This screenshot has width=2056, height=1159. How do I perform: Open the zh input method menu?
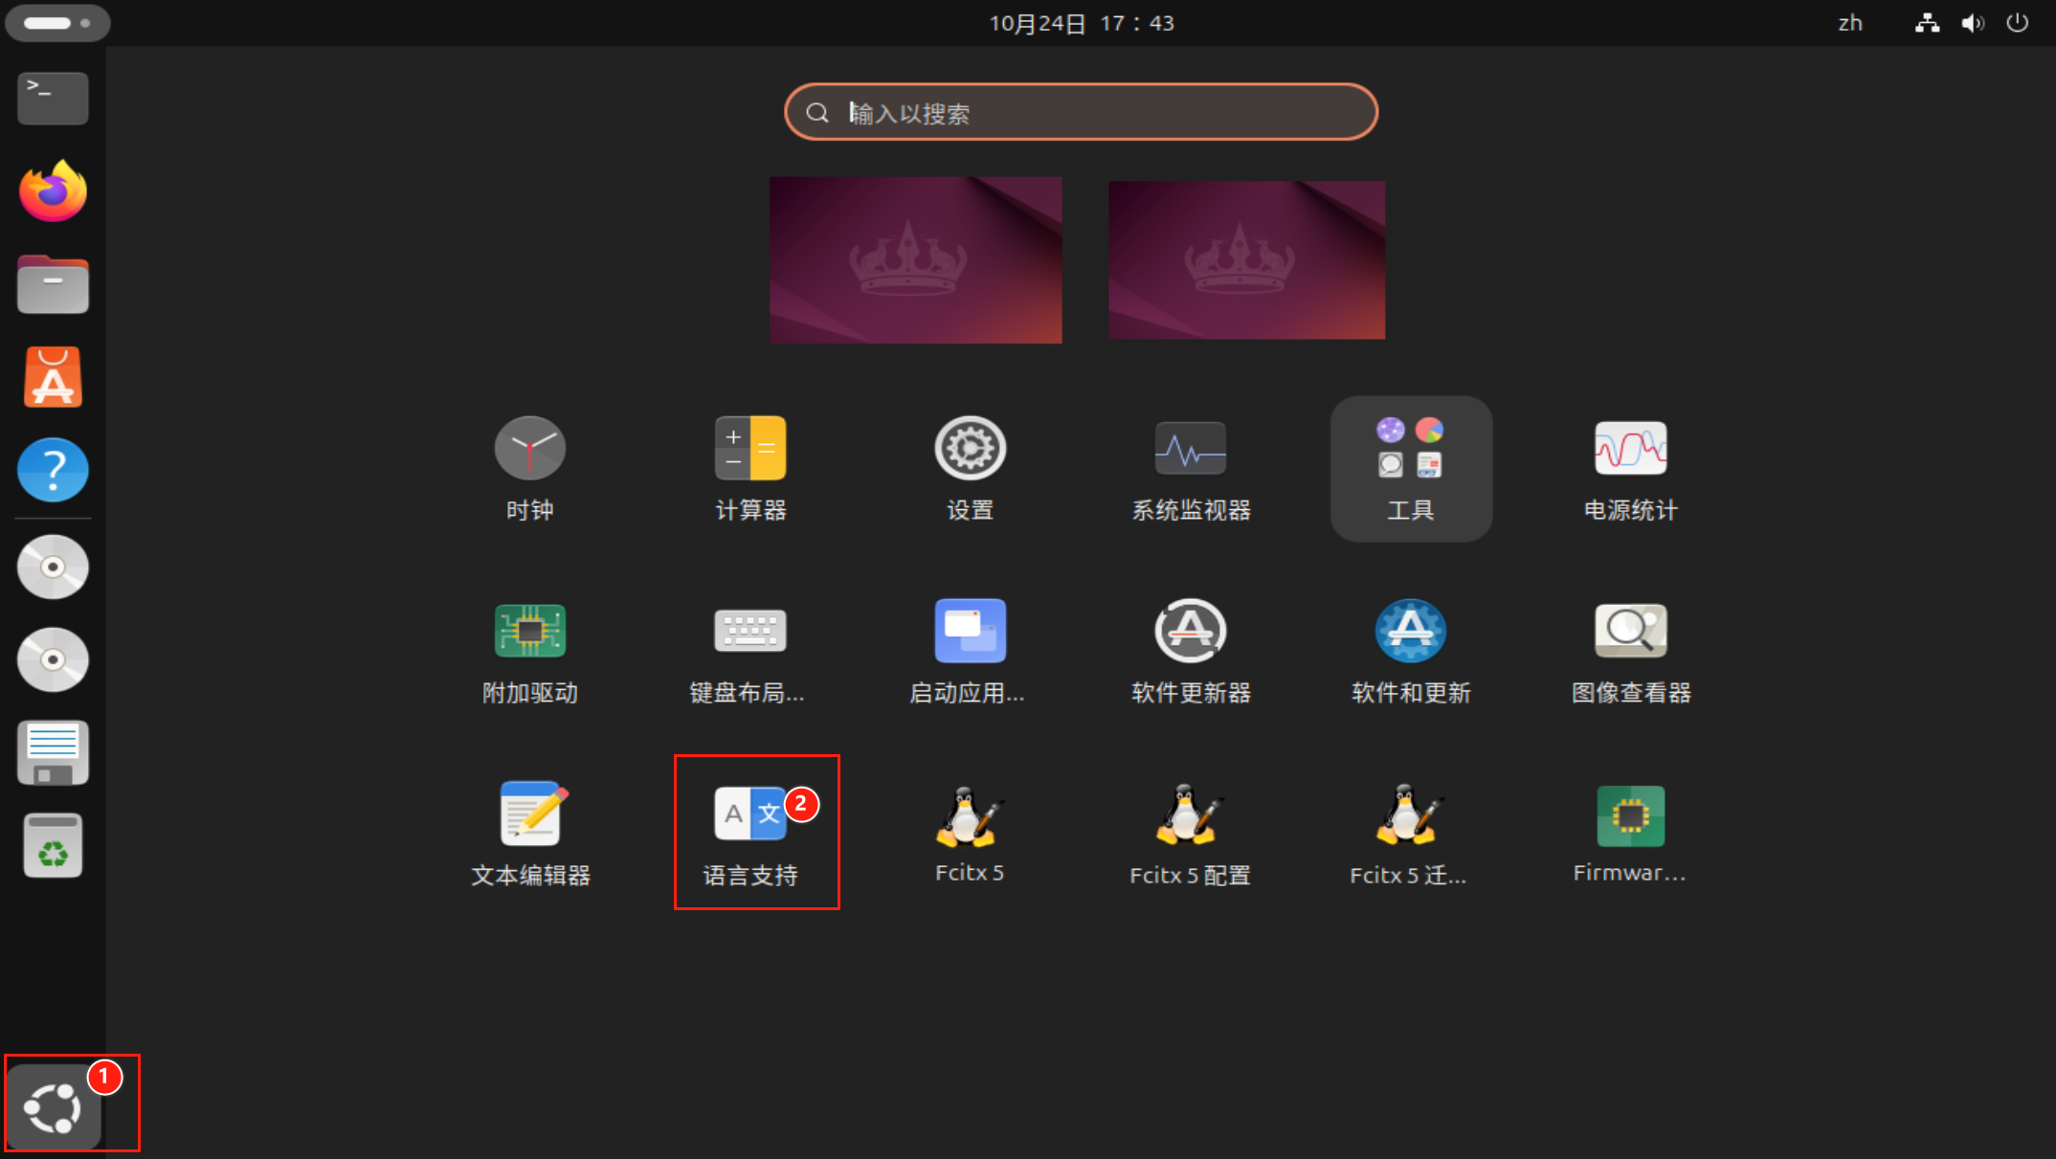tap(1850, 23)
